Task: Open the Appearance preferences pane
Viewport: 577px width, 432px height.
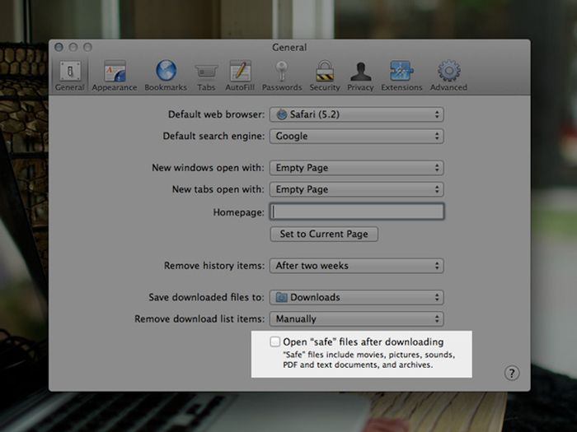Action: pos(115,76)
